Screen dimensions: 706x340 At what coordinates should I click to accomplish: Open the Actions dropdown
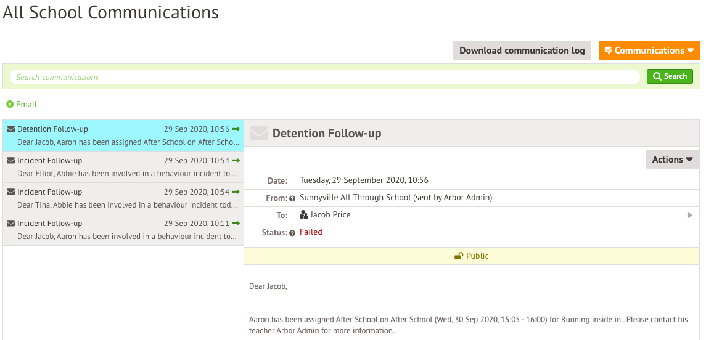coord(672,160)
